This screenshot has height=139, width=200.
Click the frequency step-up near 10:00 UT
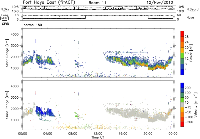click(85, 17)
